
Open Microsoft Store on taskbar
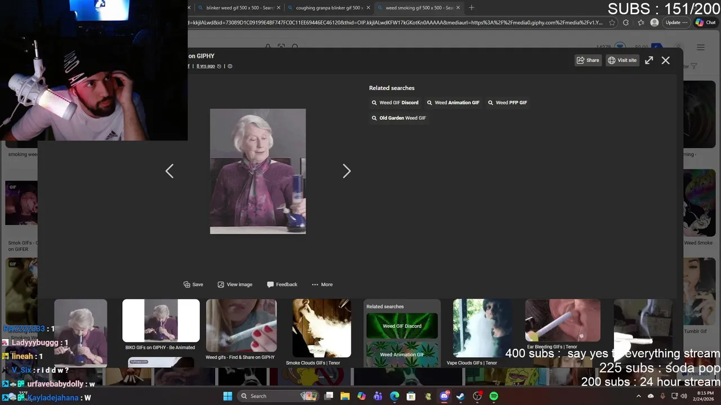[411, 396]
